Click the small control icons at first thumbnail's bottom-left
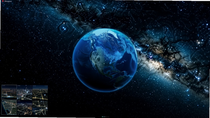The height and width of the screenshot is (118, 210). coord(3,99)
